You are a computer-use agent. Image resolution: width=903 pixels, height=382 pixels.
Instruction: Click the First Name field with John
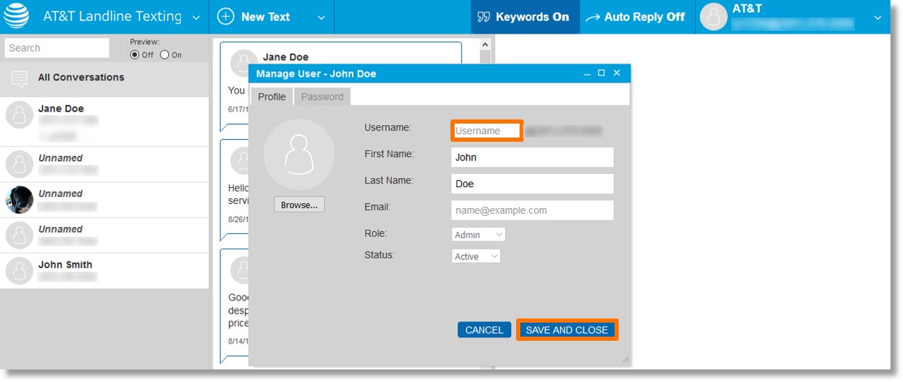pos(532,157)
